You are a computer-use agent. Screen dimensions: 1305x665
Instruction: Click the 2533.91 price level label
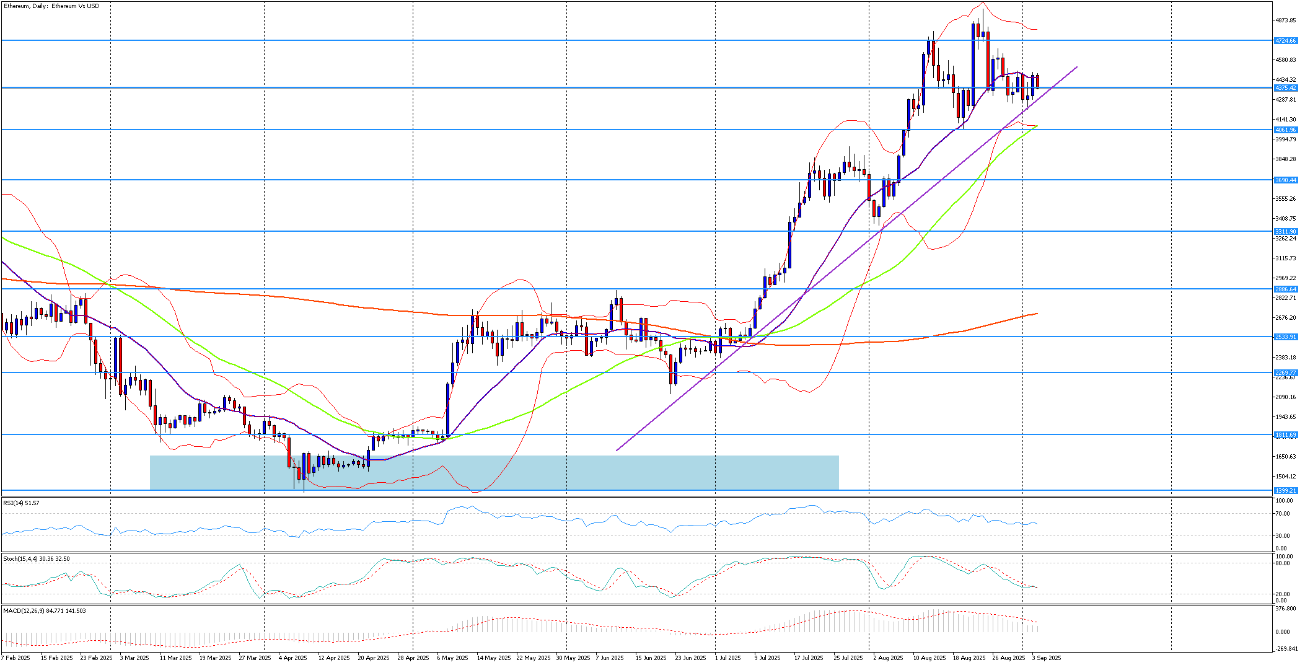(1285, 337)
